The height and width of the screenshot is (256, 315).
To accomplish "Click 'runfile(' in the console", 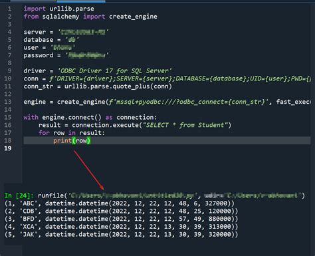I will coord(52,195).
